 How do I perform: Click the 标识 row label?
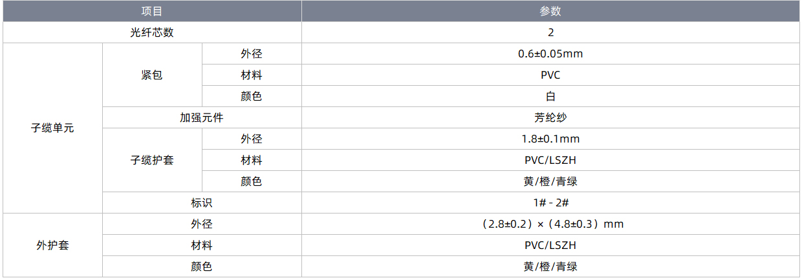tap(202, 203)
